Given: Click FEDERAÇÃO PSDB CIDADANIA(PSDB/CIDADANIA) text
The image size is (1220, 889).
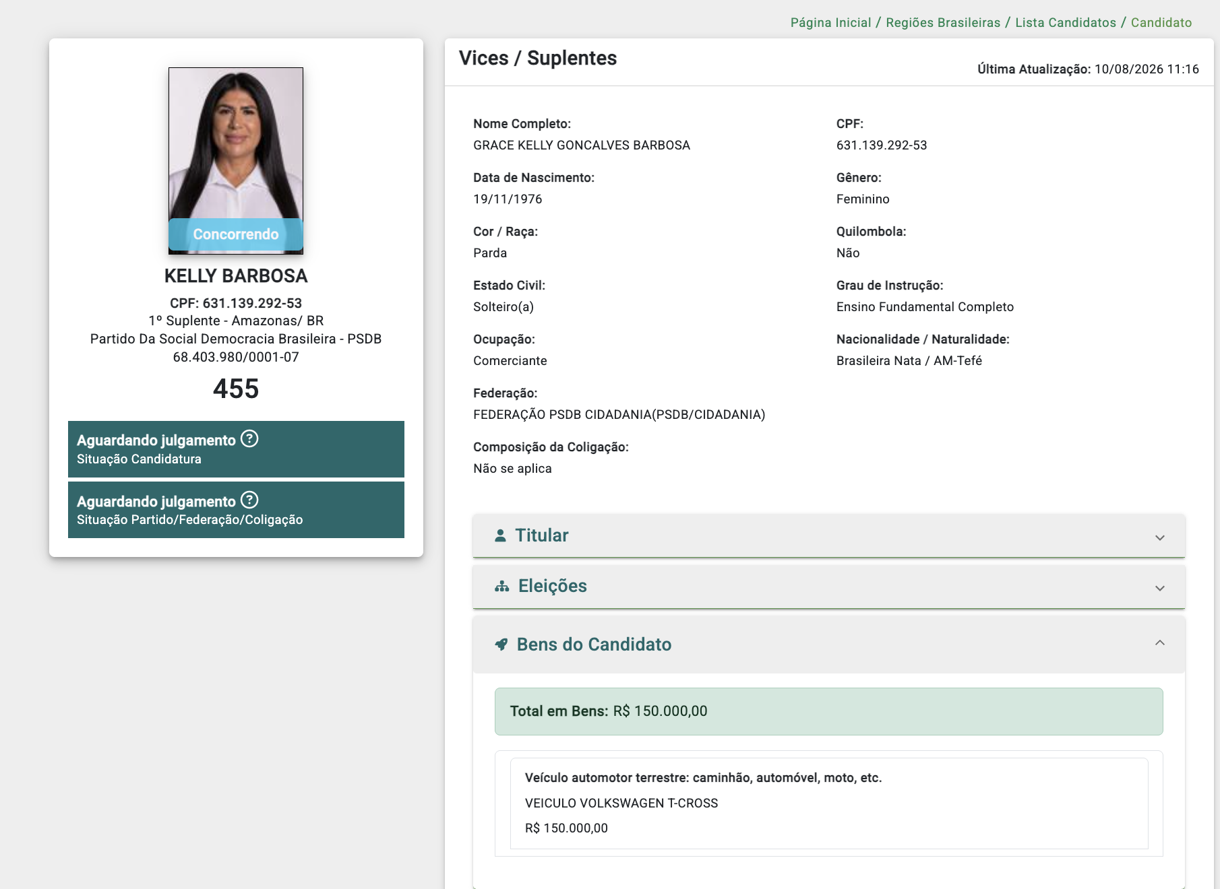Looking at the screenshot, I should 619,414.
